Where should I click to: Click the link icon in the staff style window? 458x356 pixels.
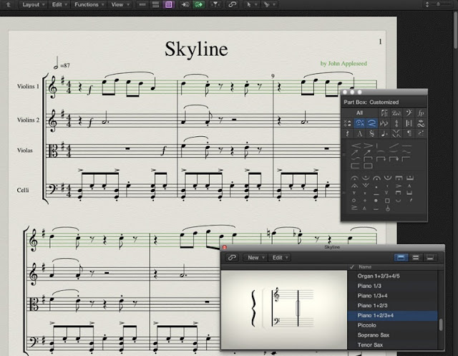point(231,257)
